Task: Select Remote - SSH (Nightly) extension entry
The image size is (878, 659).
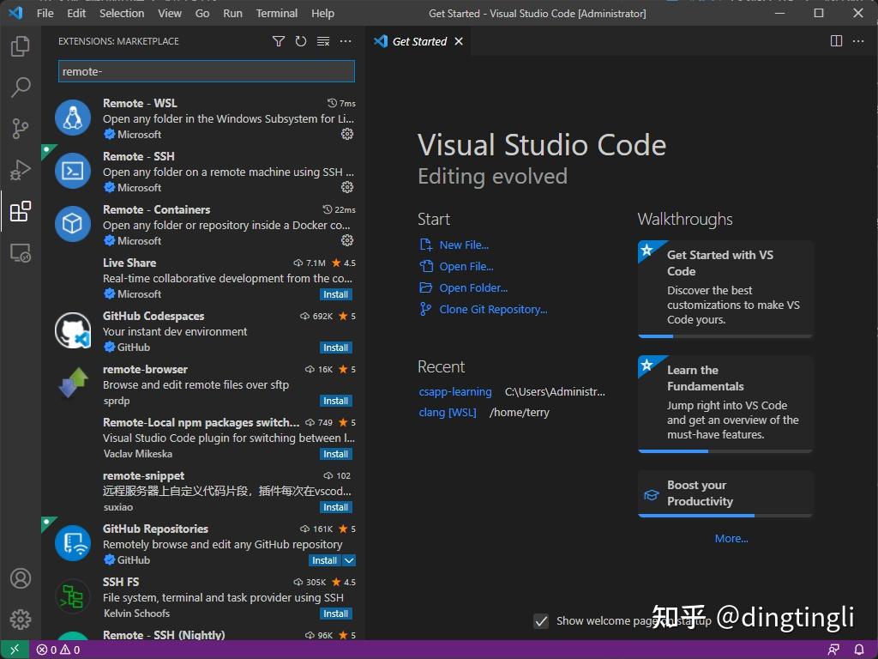Action: pos(204,636)
